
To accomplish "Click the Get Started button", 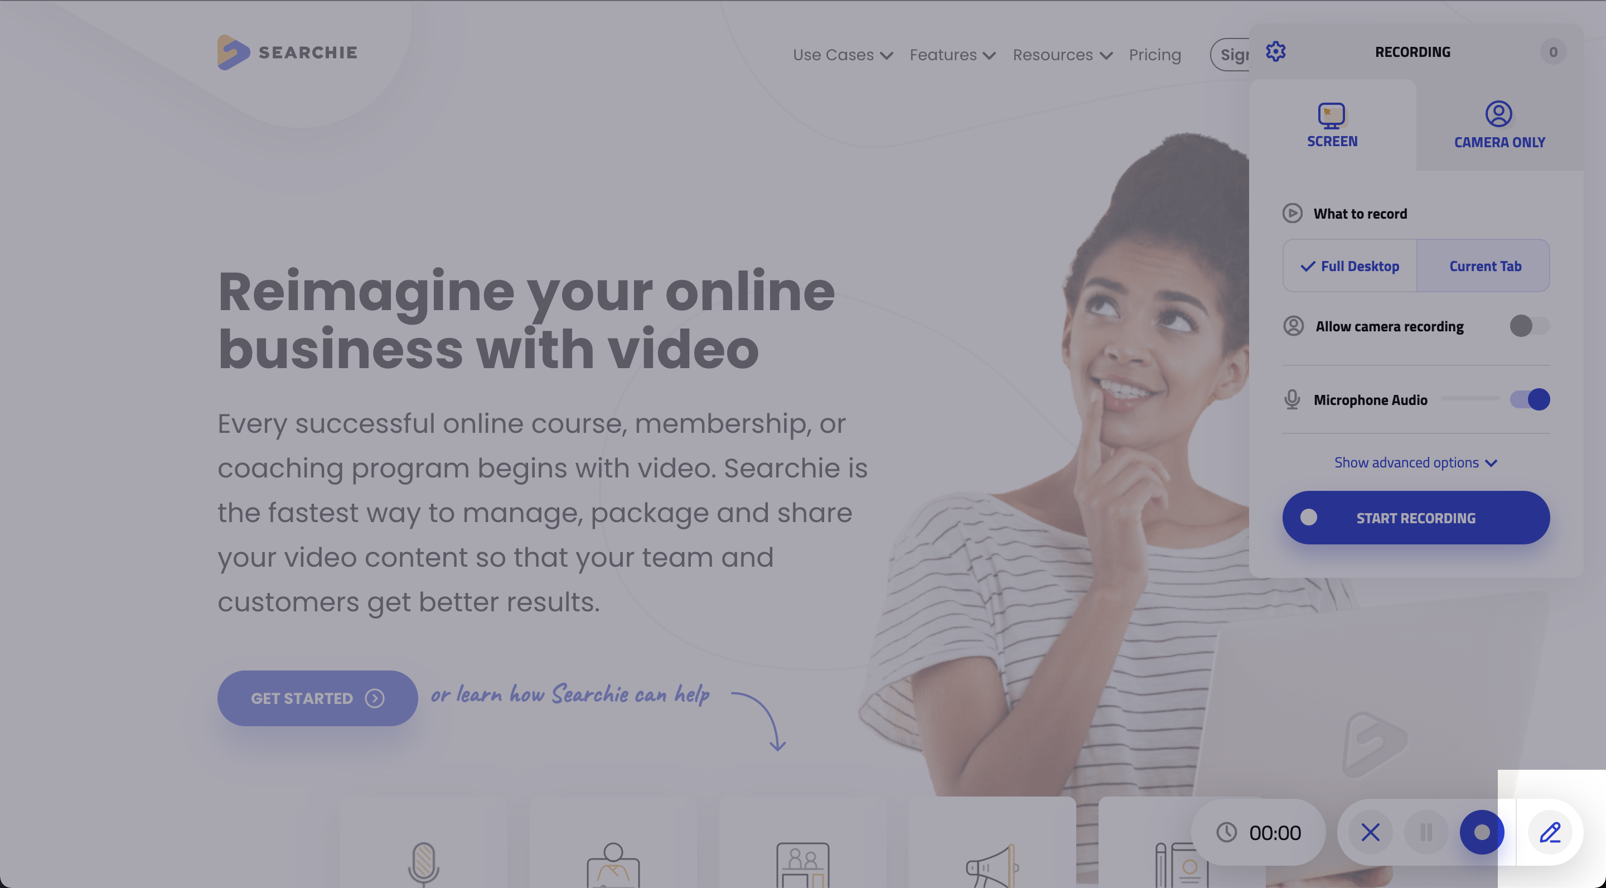I will pos(317,698).
